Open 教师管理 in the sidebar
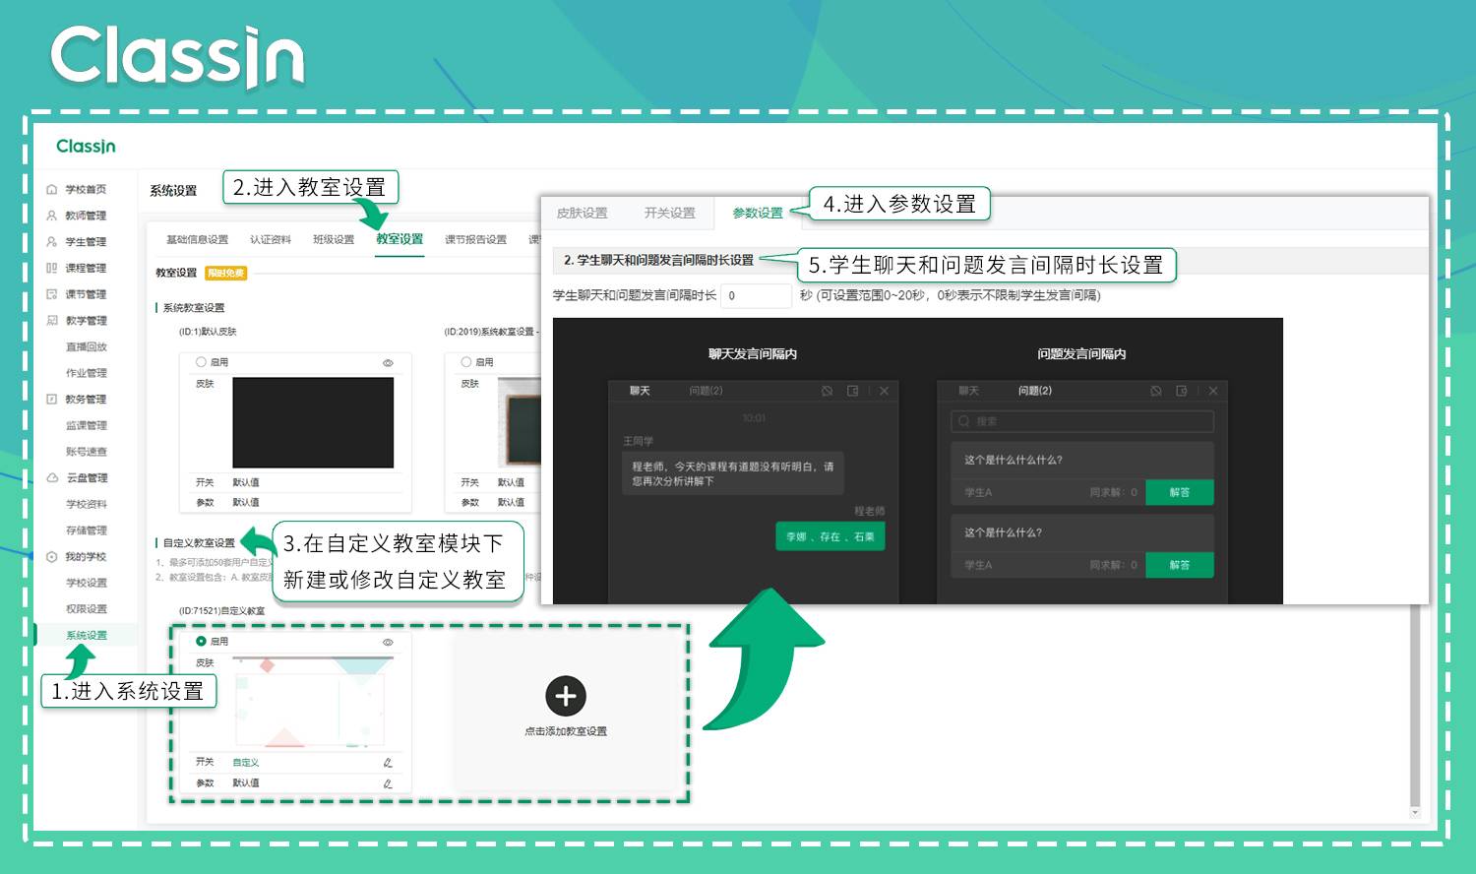 click(x=86, y=216)
